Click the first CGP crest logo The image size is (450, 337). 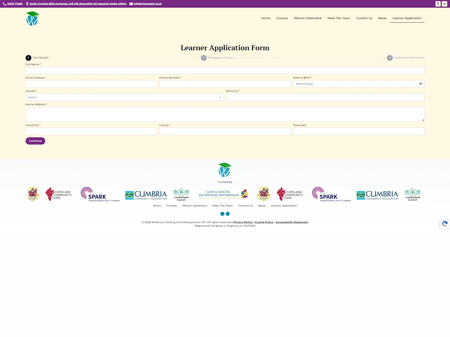(33, 194)
